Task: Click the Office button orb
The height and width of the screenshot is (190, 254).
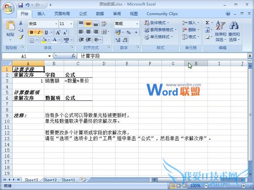Action: [x=8, y=8]
